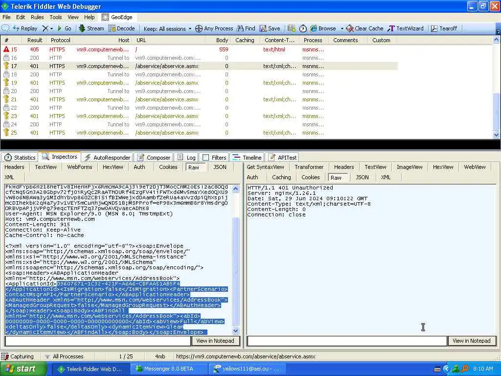The image size is (501, 376).
Task: Save sessions via Save toolbar button
Action: coord(270,28)
